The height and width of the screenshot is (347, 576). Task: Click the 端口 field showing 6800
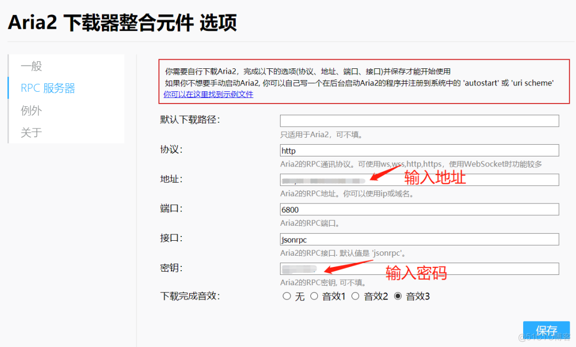(x=419, y=209)
